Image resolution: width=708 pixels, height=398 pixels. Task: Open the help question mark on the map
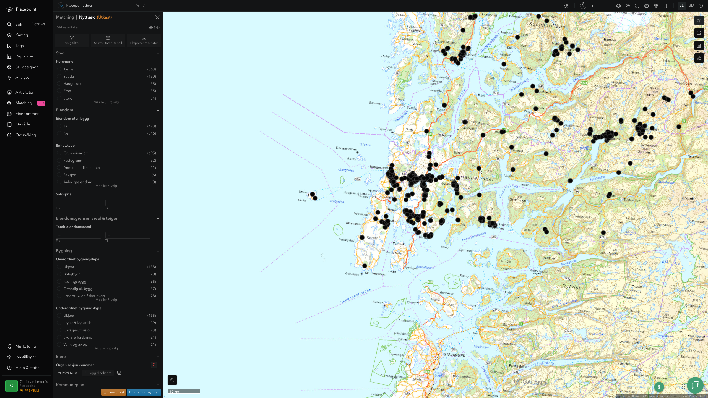(x=172, y=380)
